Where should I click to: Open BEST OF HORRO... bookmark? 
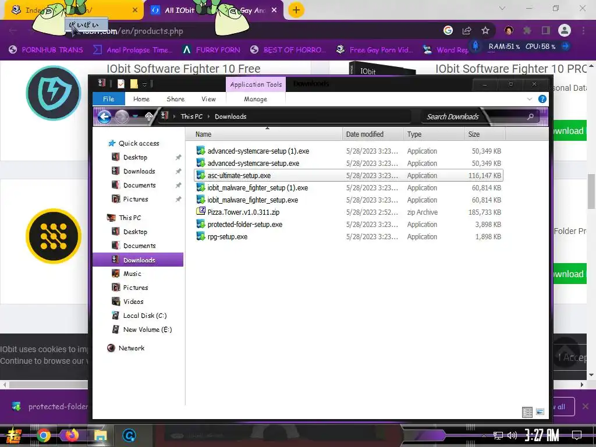[x=288, y=50]
